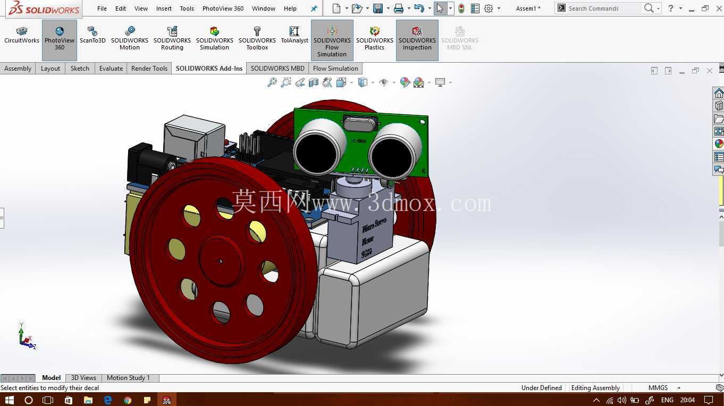724x406 pixels.
Task: Open Help with the question mark icon
Action: [x=671, y=8]
